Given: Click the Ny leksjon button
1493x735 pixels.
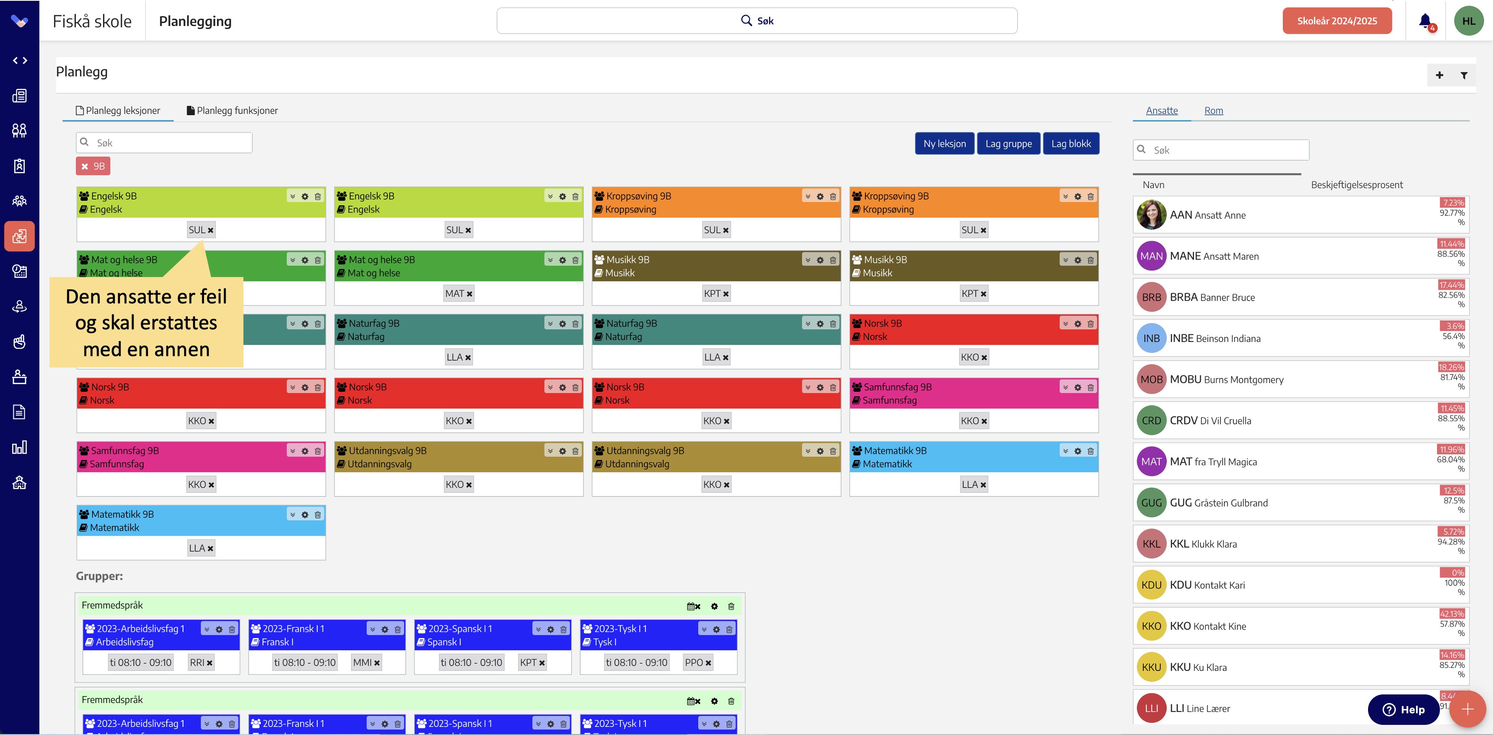Looking at the screenshot, I should [x=945, y=144].
